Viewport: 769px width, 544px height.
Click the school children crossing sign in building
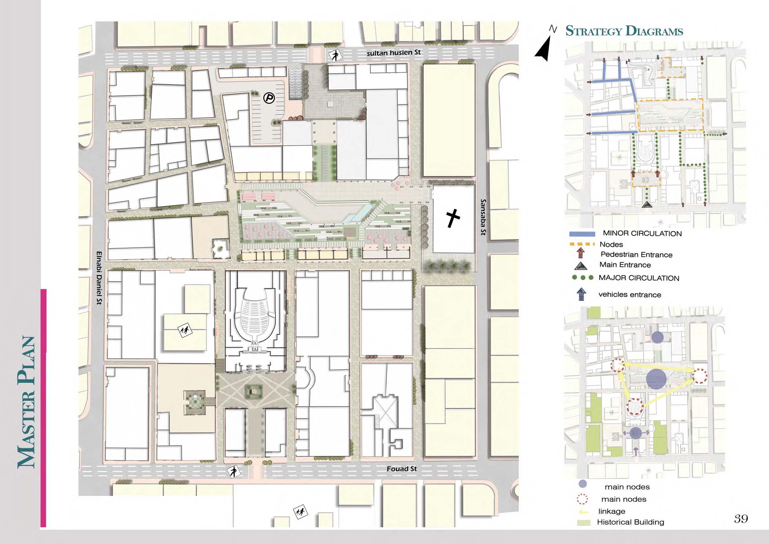(185, 330)
